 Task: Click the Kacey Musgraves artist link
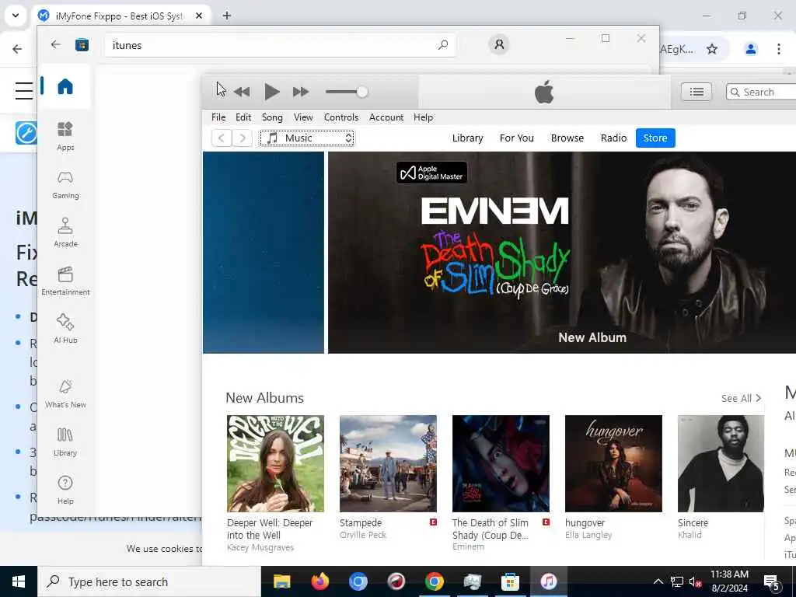click(x=260, y=547)
